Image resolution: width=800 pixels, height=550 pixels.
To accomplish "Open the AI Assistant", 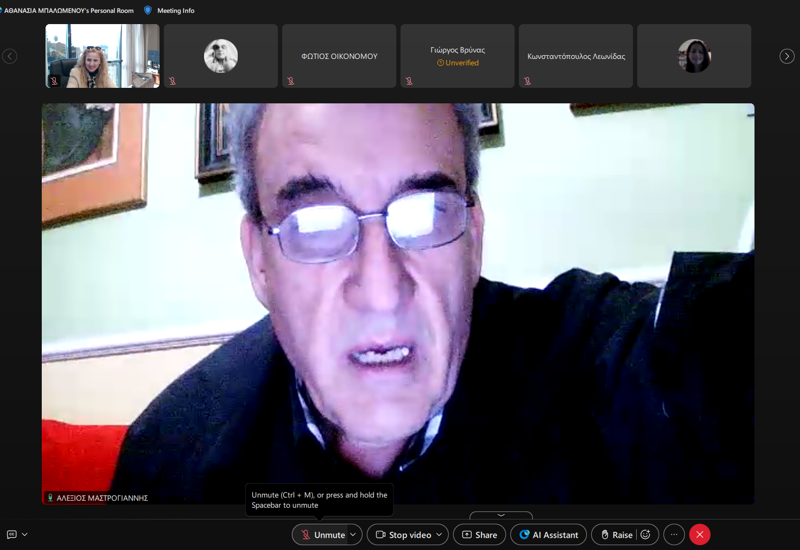I will [548, 534].
